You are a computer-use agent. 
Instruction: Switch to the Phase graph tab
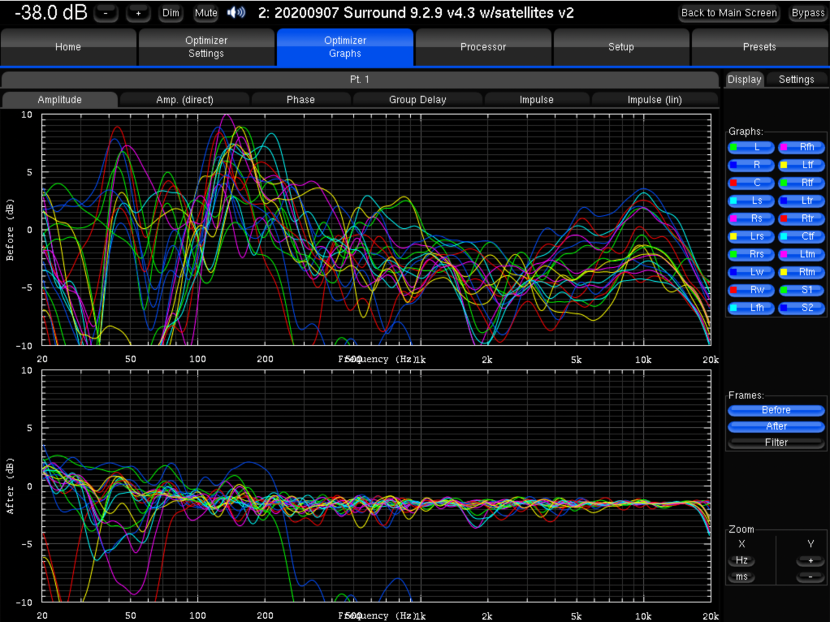[301, 100]
